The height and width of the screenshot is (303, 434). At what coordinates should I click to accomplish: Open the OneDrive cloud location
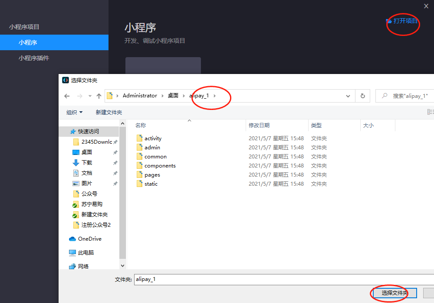(89, 239)
